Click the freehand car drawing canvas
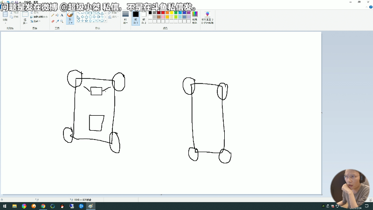373x210 pixels. point(161,113)
